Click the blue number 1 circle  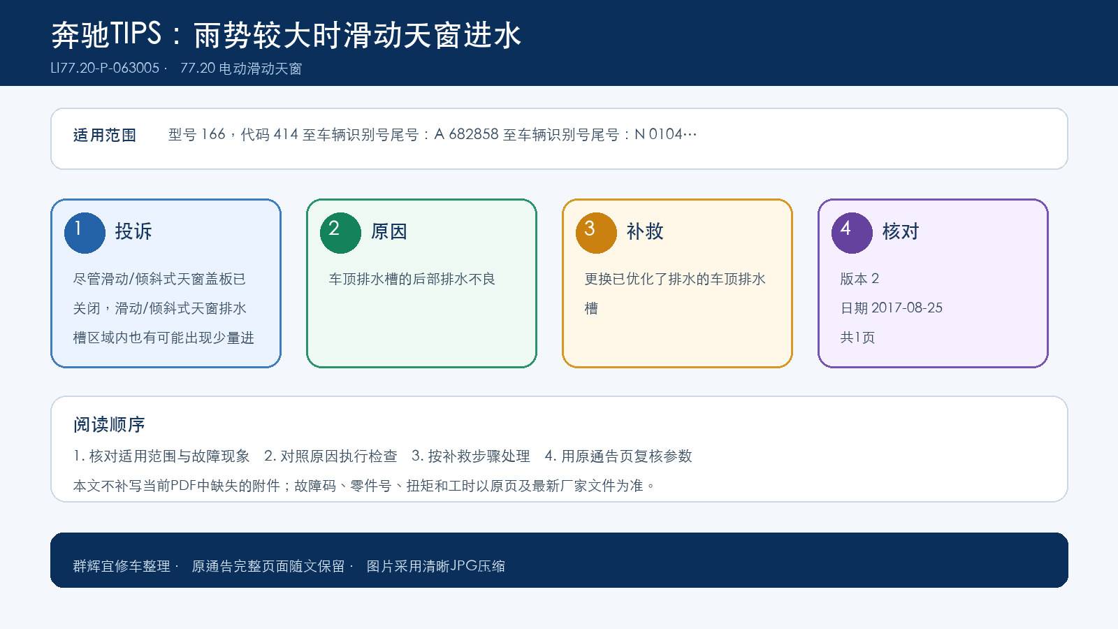pos(85,233)
